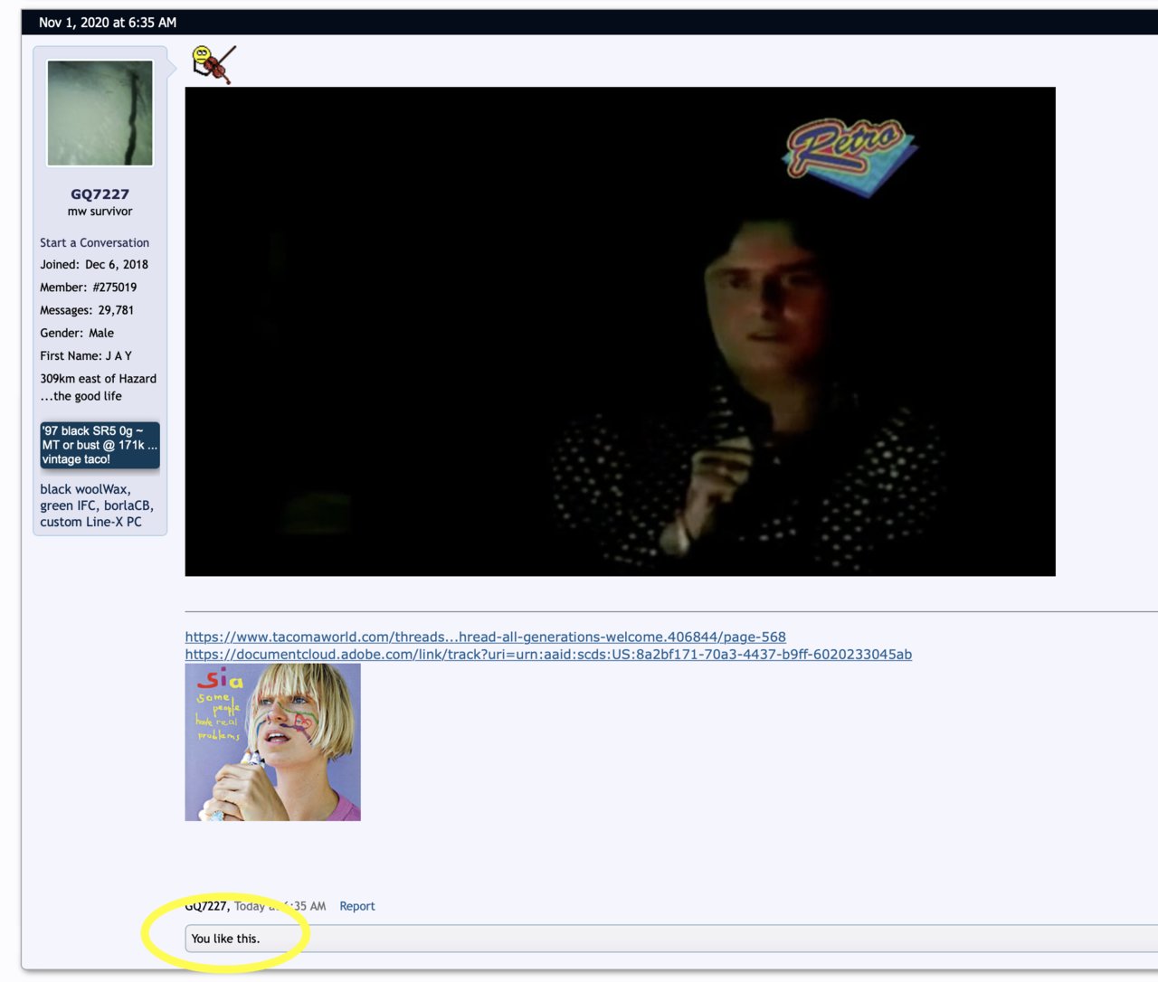Select the 'mw survivor' user title text
1158x982 pixels.
[100, 211]
